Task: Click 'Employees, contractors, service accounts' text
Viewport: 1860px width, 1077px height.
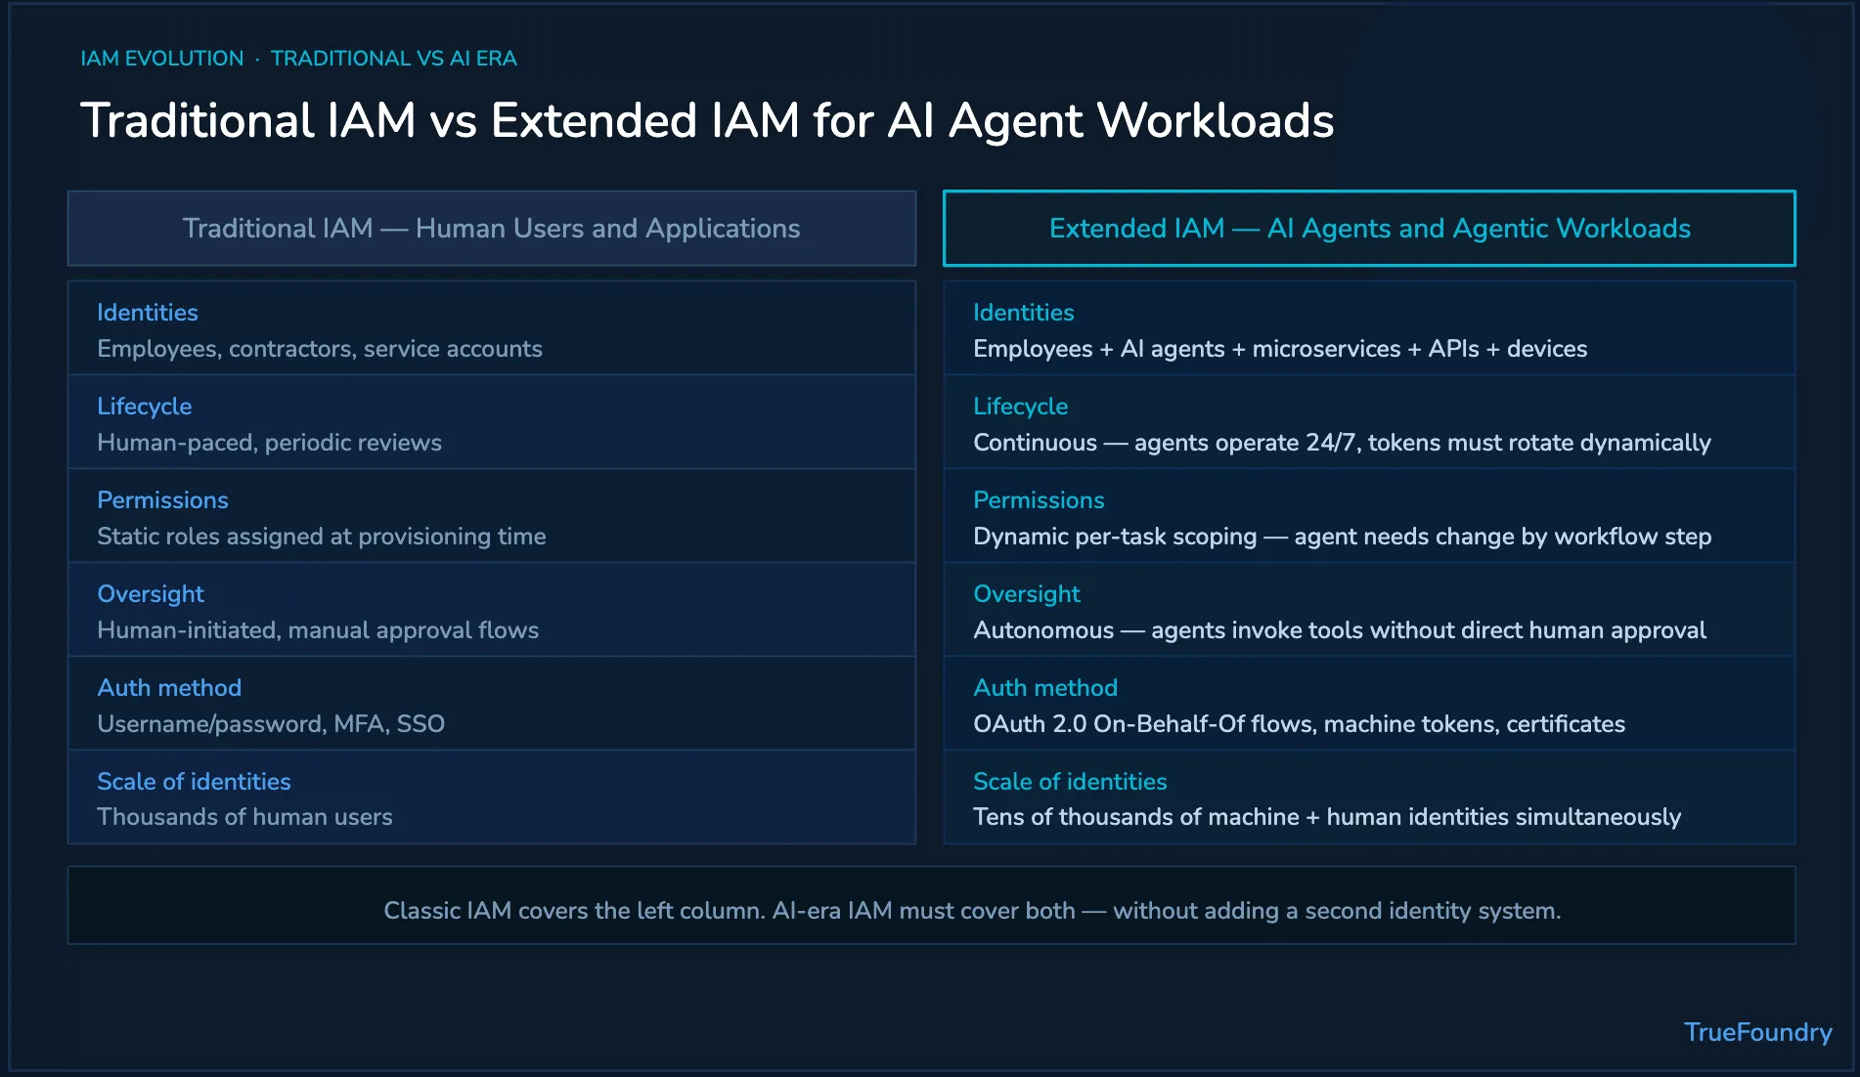Action: click(x=320, y=349)
